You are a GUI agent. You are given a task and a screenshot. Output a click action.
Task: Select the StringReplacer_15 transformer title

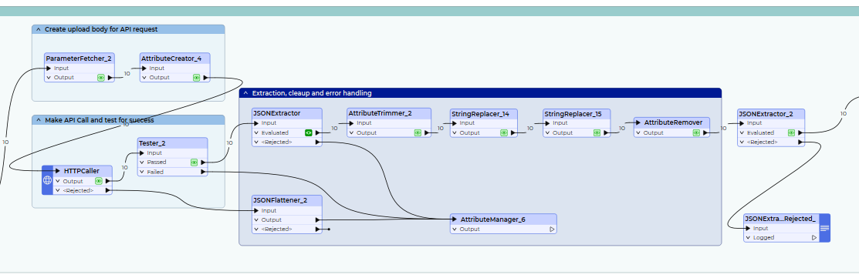click(x=573, y=114)
